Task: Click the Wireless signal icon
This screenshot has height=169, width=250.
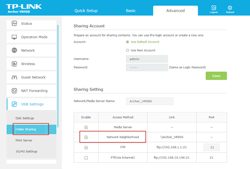Action: (x=14, y=64)
